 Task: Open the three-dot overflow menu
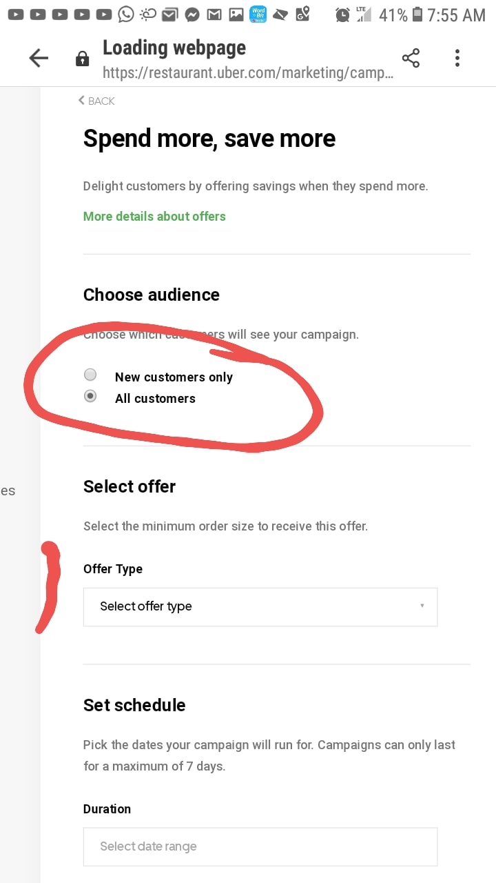(457, 59)
